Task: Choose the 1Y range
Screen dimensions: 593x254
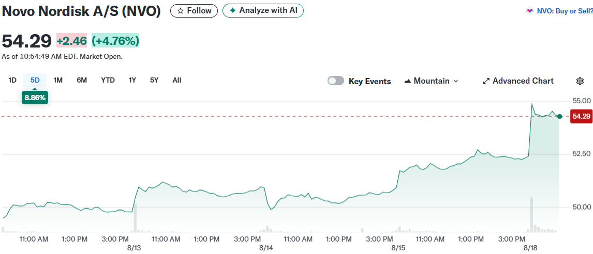Action: (x=132, y=80)
